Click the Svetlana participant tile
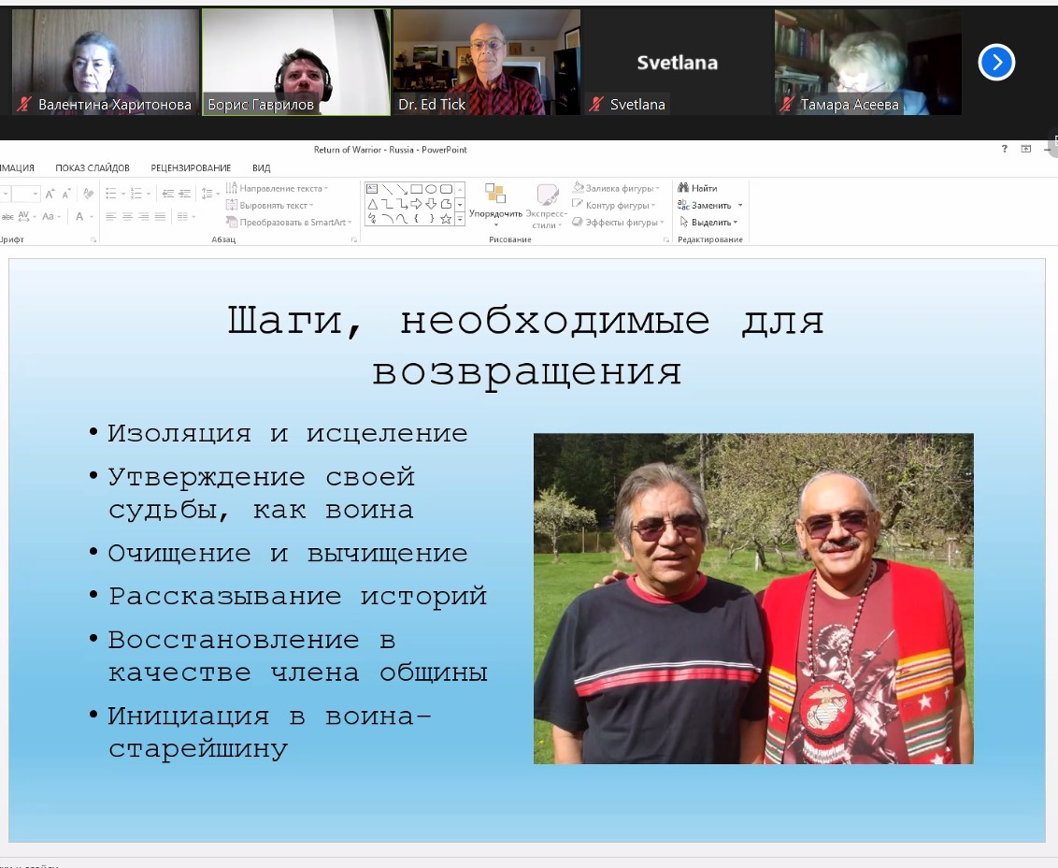Screen dimensions: 1058x868 point(677,62)
